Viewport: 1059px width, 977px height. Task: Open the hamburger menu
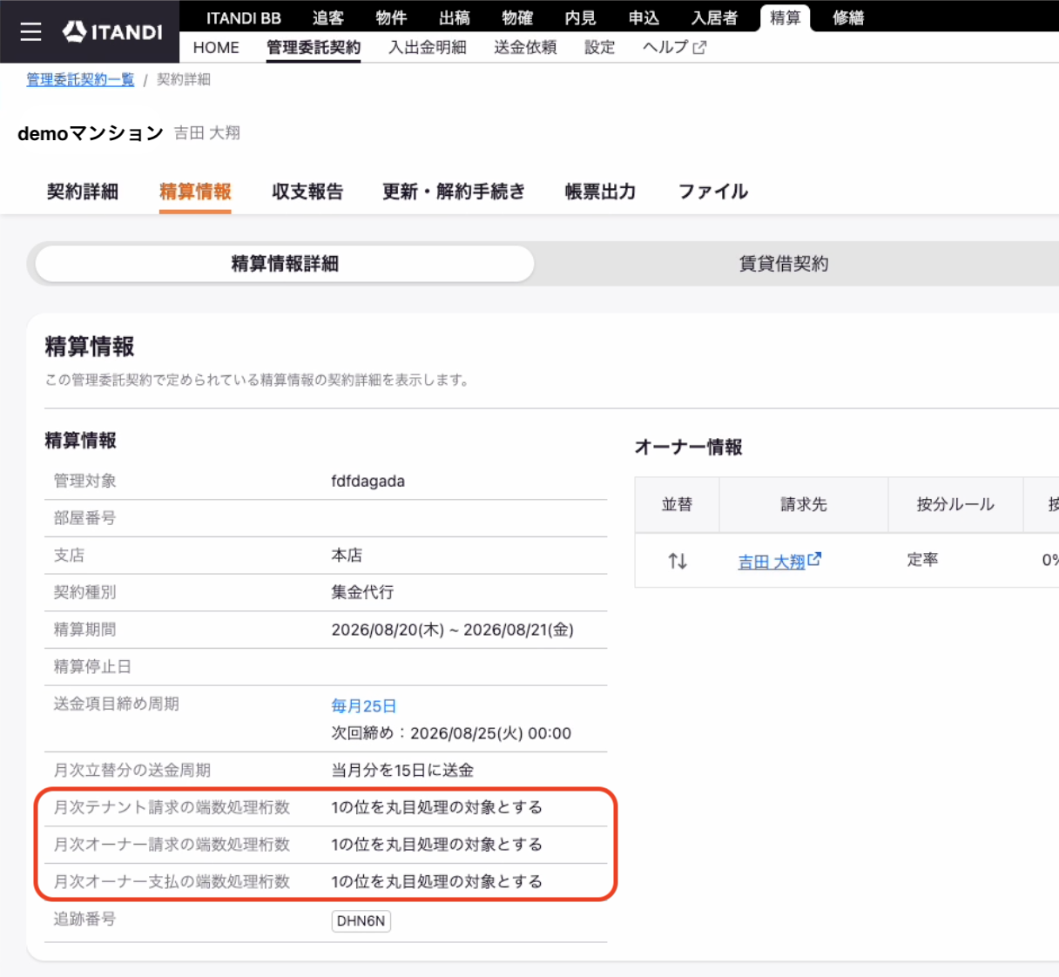[x=30, y=31]
